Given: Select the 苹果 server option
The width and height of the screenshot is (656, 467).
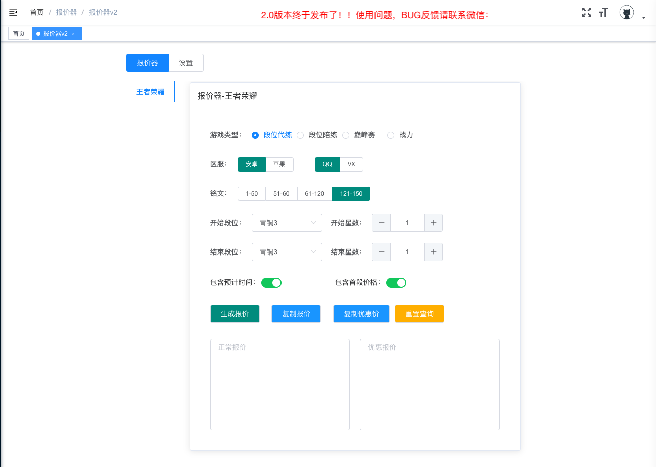Looking at the screenshot, I should click(279, 164).
